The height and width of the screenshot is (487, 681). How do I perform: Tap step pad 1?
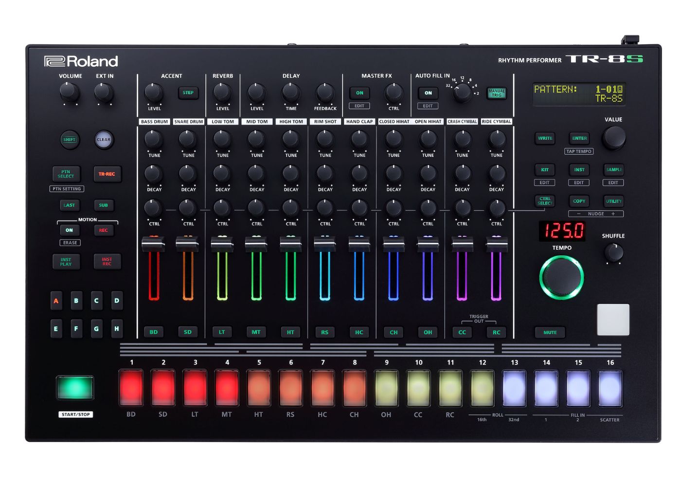131,388
